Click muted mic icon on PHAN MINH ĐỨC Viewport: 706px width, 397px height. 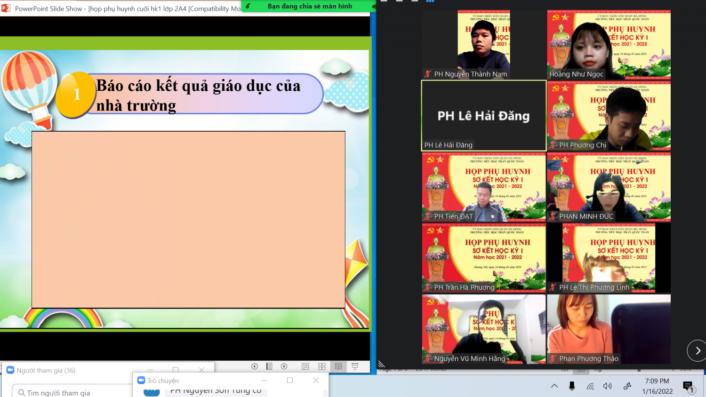(553, 216)
